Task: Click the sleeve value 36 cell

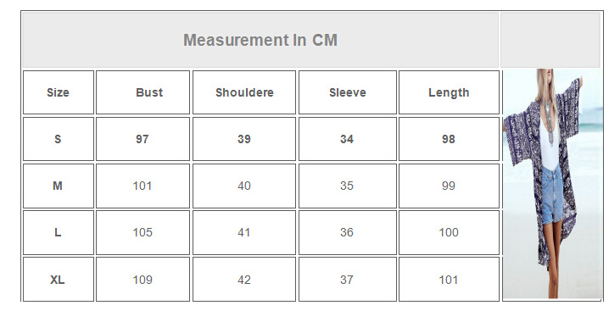Action: click(x=348, y=232)
